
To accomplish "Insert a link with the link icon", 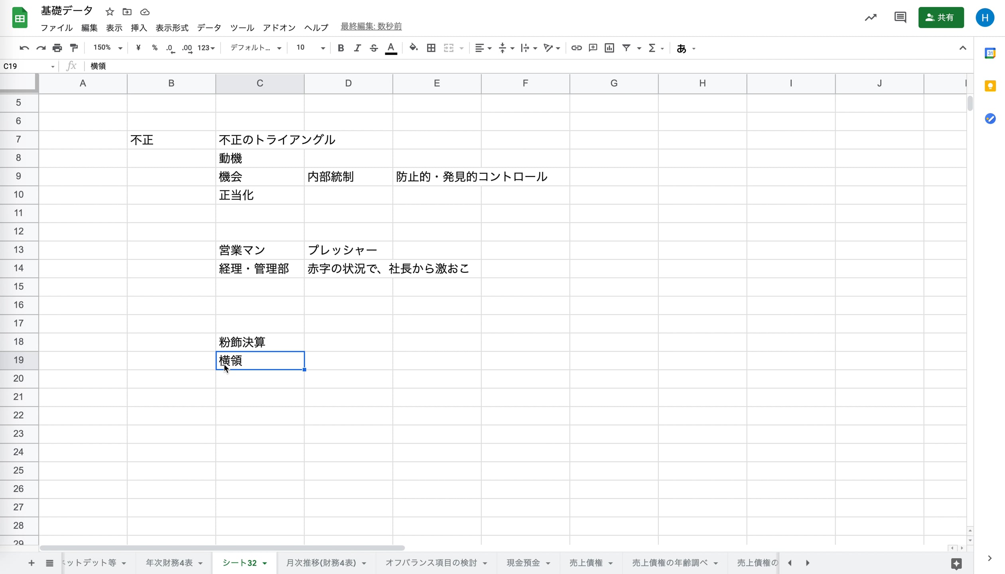I will point(576,48).
